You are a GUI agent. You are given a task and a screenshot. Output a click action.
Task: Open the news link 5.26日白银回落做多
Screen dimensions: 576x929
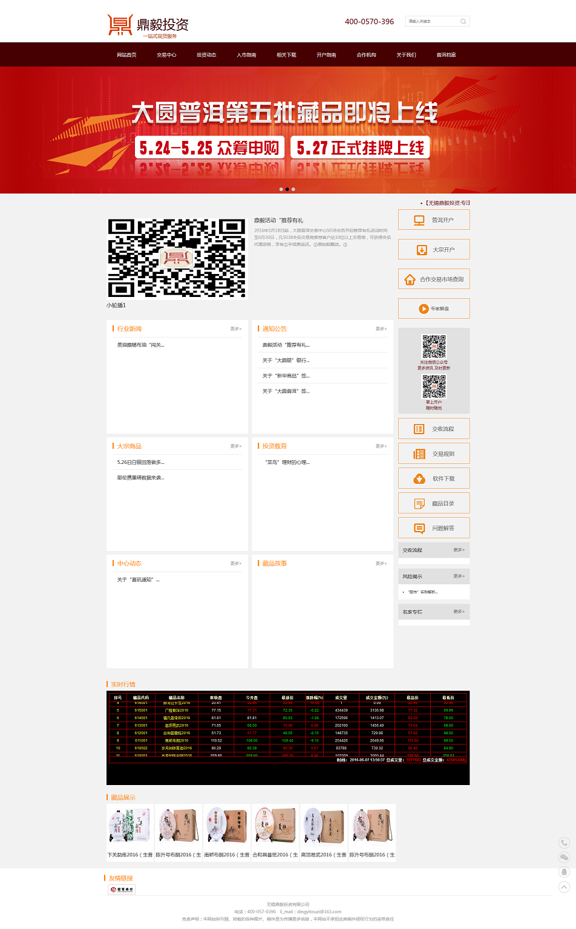tap(141, 462)
